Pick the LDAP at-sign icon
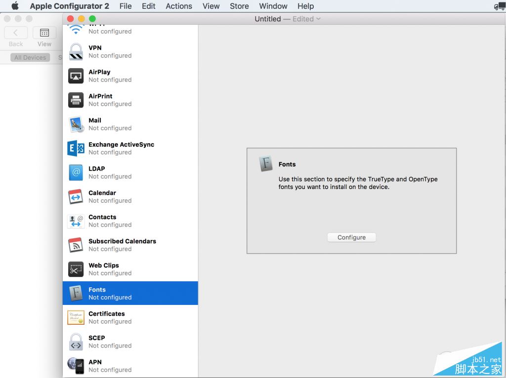 pos(76,172)
